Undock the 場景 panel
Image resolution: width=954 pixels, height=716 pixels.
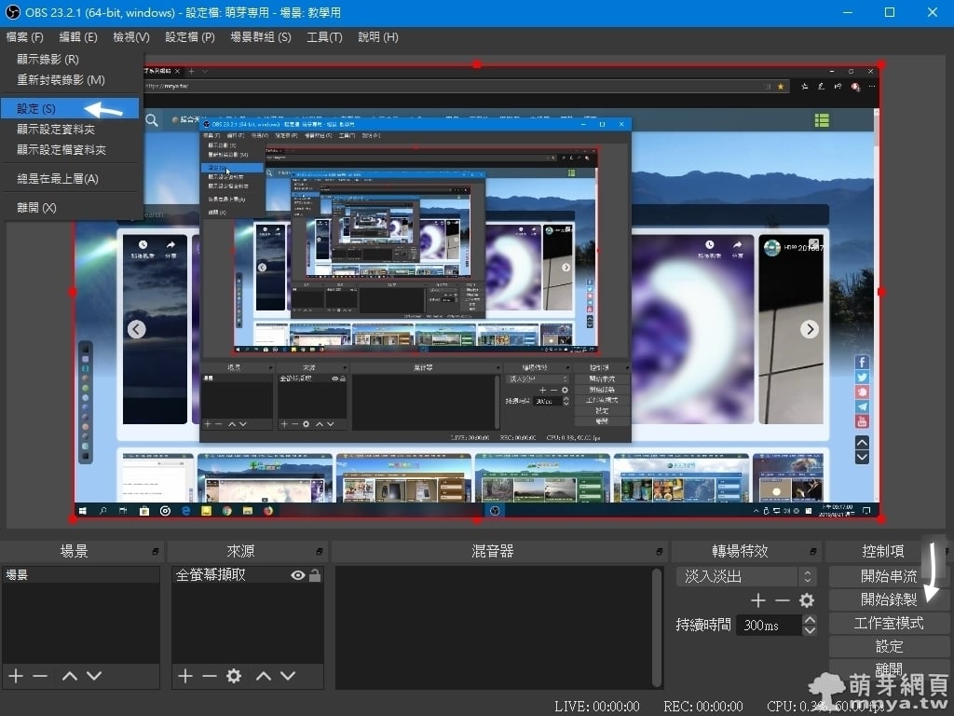pyautogui.click(x=156, y=552)
